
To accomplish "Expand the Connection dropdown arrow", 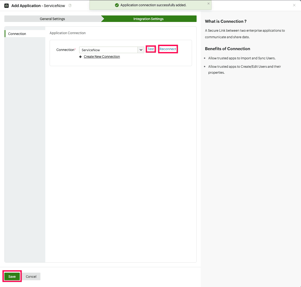I will tap(141, 50).
